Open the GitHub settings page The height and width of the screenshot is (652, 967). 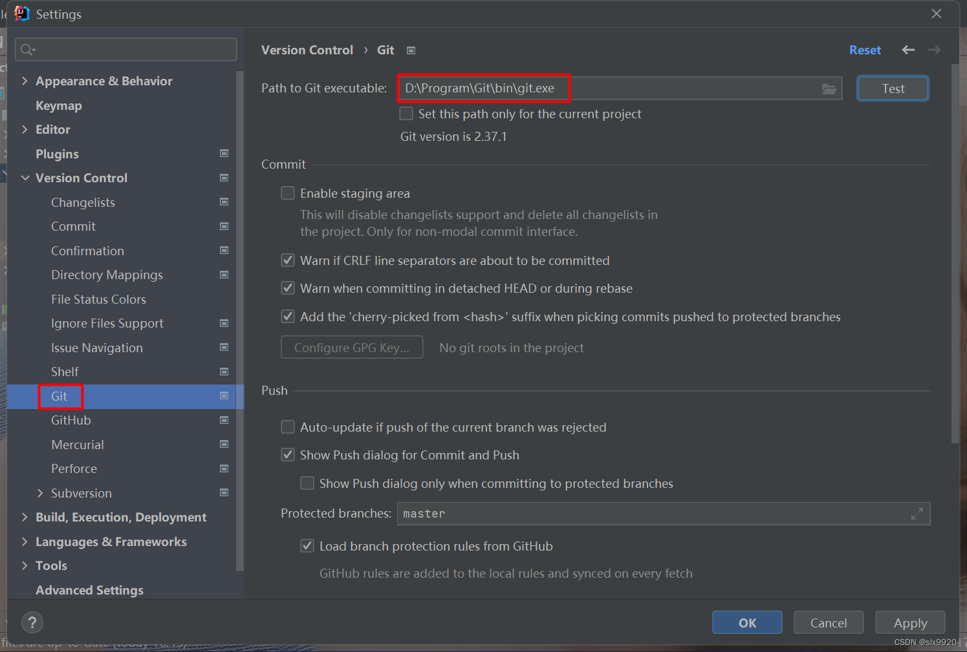71,420
